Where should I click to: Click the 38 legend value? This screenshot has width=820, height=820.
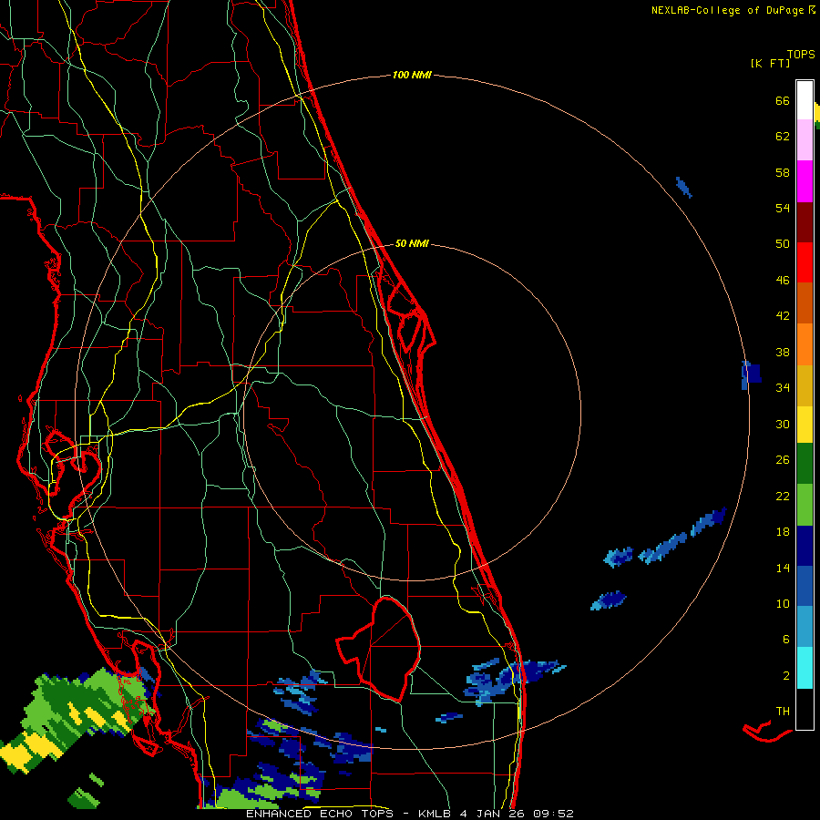(783, 352)
